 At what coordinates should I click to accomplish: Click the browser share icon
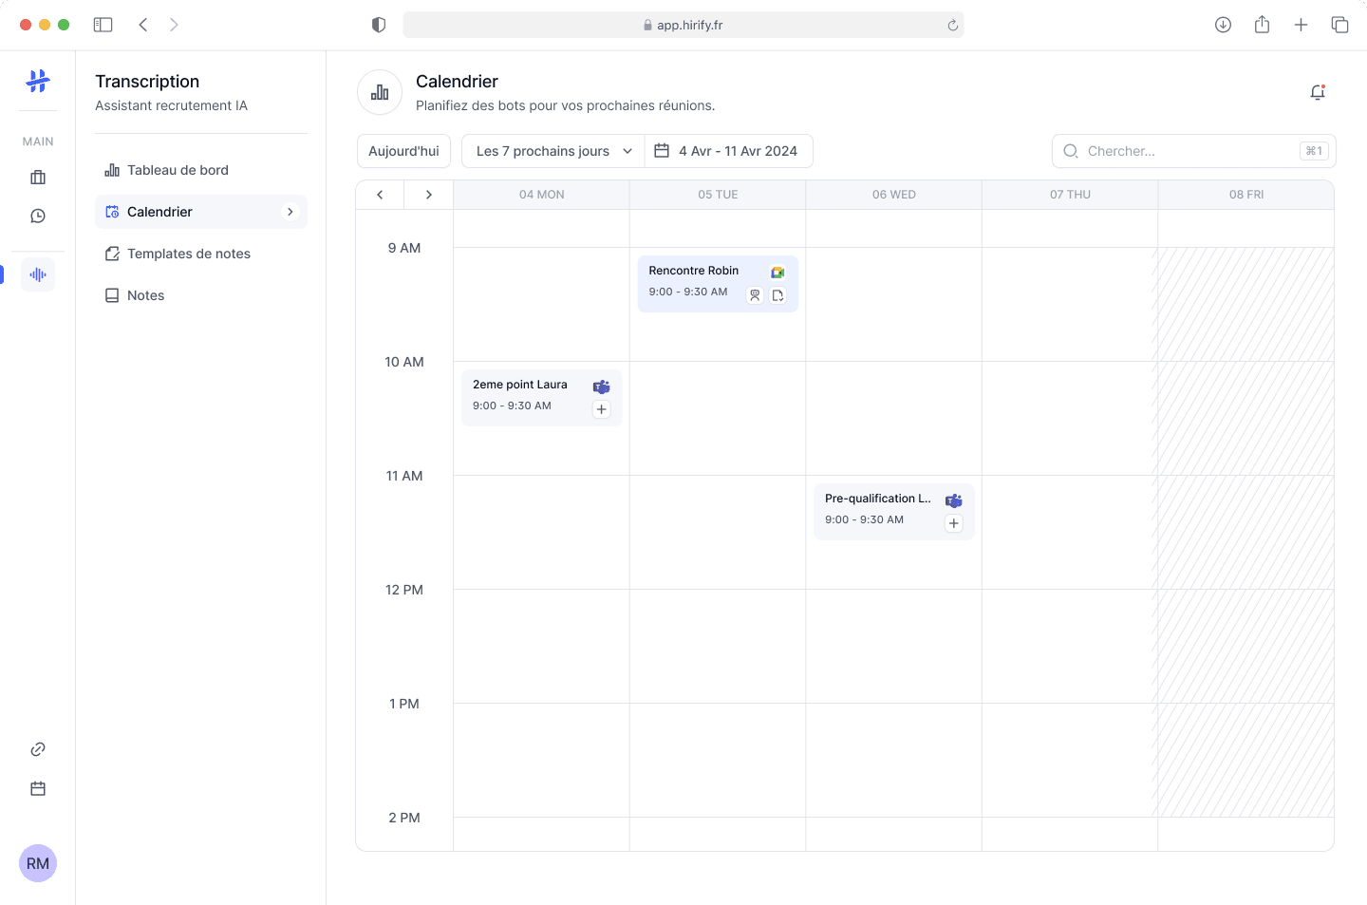1262,25
